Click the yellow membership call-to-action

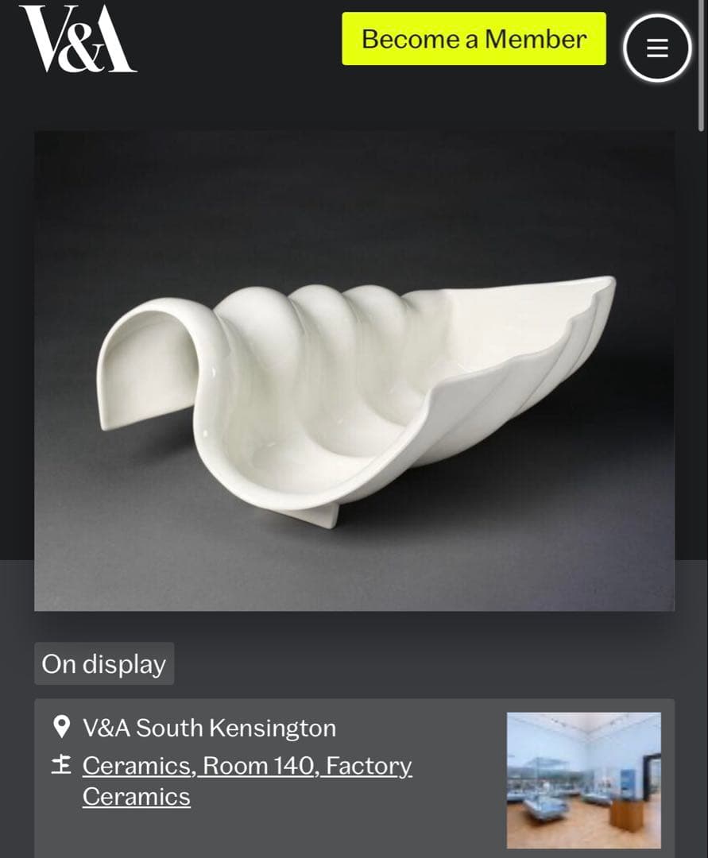[x=474, y=39]
